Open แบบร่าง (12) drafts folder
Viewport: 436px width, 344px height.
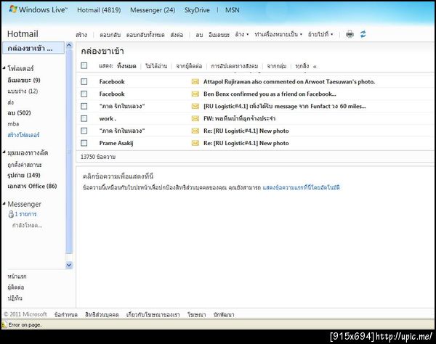coord(23,91)
